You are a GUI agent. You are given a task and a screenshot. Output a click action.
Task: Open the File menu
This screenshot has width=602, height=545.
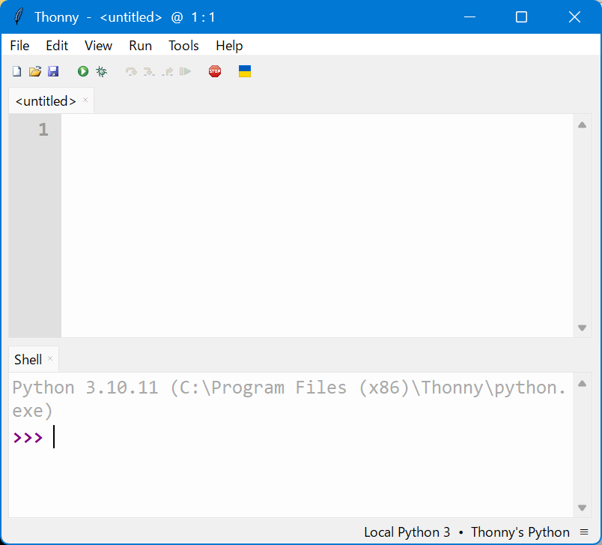tap(19, 46)
